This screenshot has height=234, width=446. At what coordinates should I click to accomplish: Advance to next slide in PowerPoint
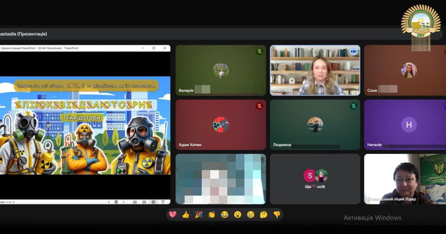[x=124, y=202]
